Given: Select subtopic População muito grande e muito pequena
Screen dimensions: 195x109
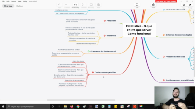Looking at the screenshot, I should 71,85.
